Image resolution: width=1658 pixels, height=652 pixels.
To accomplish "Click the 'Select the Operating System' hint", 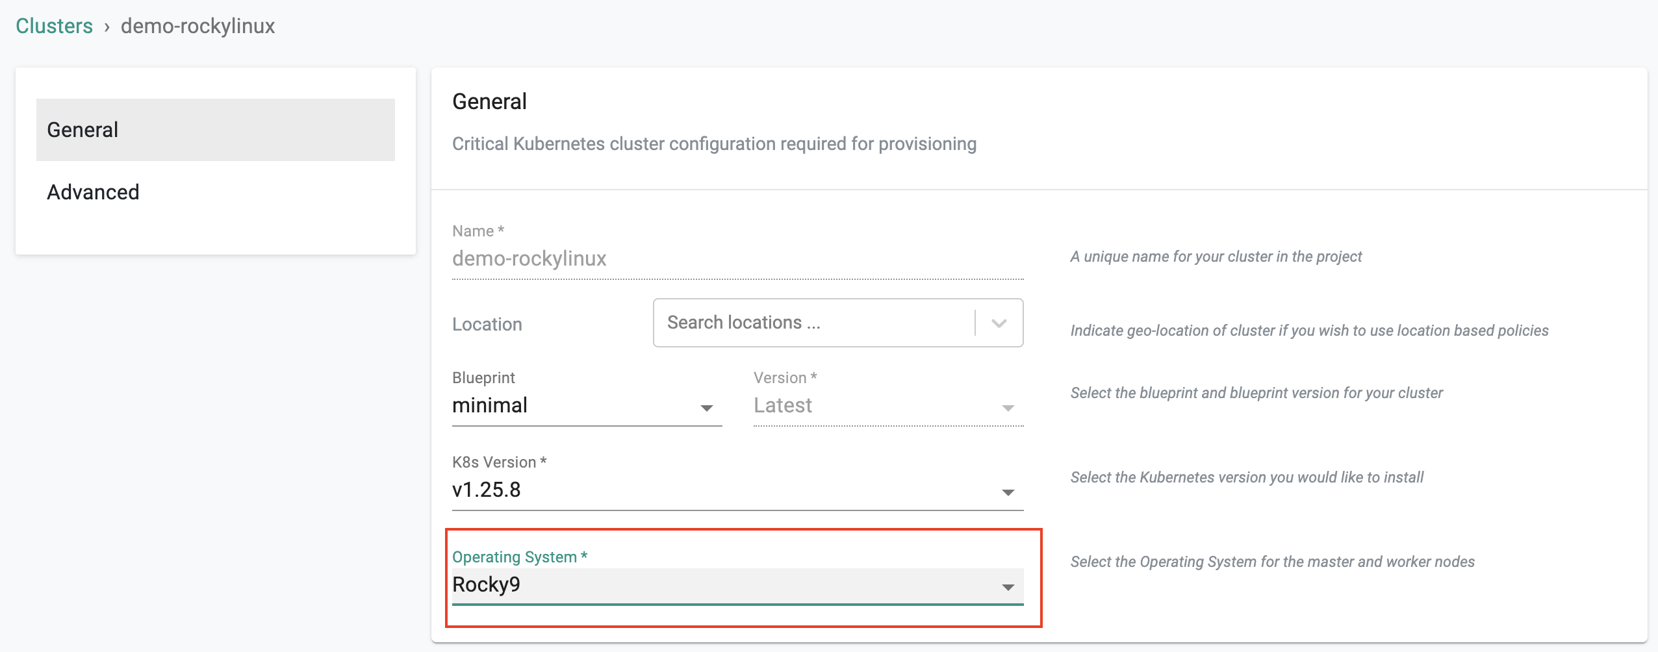I will point(1273,562).
